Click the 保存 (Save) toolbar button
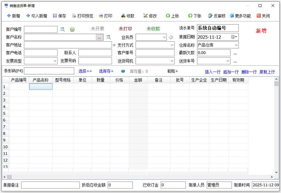281x193 pixels. (x=59, y=16)
